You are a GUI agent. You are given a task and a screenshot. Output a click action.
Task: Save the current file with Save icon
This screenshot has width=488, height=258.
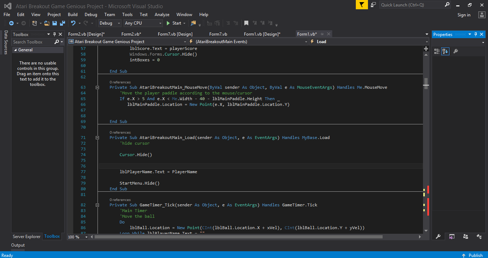click(x=55, y=23)
